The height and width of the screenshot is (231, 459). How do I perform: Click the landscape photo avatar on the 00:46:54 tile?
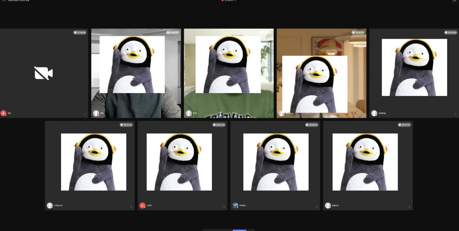(x=235, y=205)
